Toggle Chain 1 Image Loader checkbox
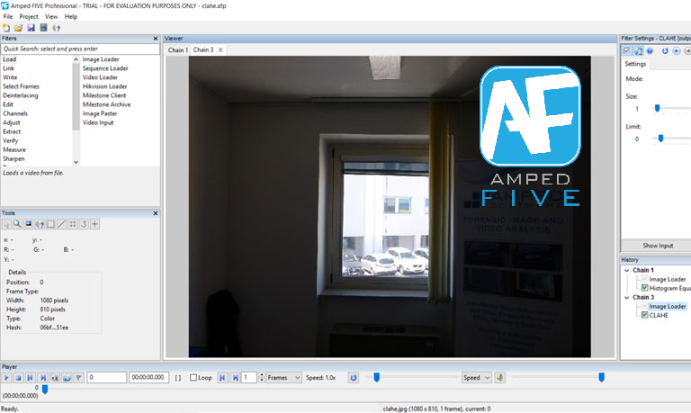The image size is (691, 413). [x=645, y=279]
